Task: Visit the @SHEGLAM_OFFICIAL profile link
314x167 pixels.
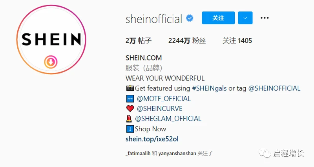Action: click(168, 119)
